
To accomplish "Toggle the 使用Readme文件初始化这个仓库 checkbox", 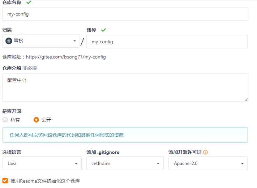I will (5, 181).
